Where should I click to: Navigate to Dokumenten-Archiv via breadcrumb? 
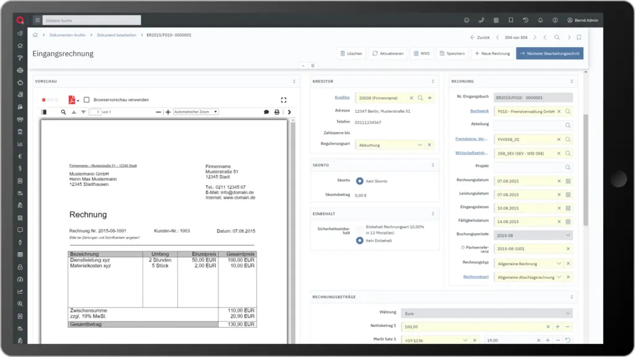(68, 35)
